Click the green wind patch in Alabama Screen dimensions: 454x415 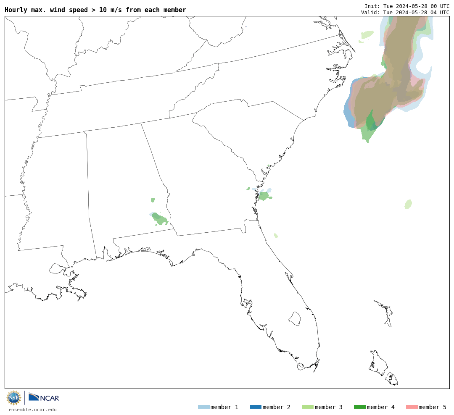click(159, 218)
